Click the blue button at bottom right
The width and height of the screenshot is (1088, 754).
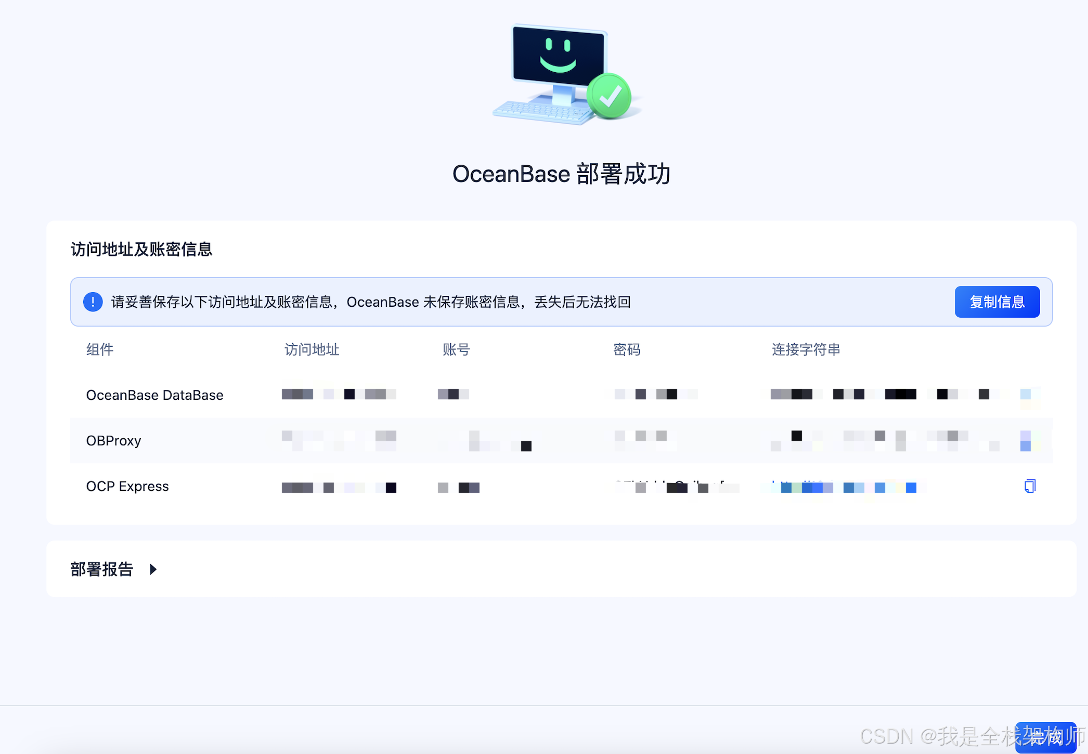pyautogui.click(x=1045, y=737)
